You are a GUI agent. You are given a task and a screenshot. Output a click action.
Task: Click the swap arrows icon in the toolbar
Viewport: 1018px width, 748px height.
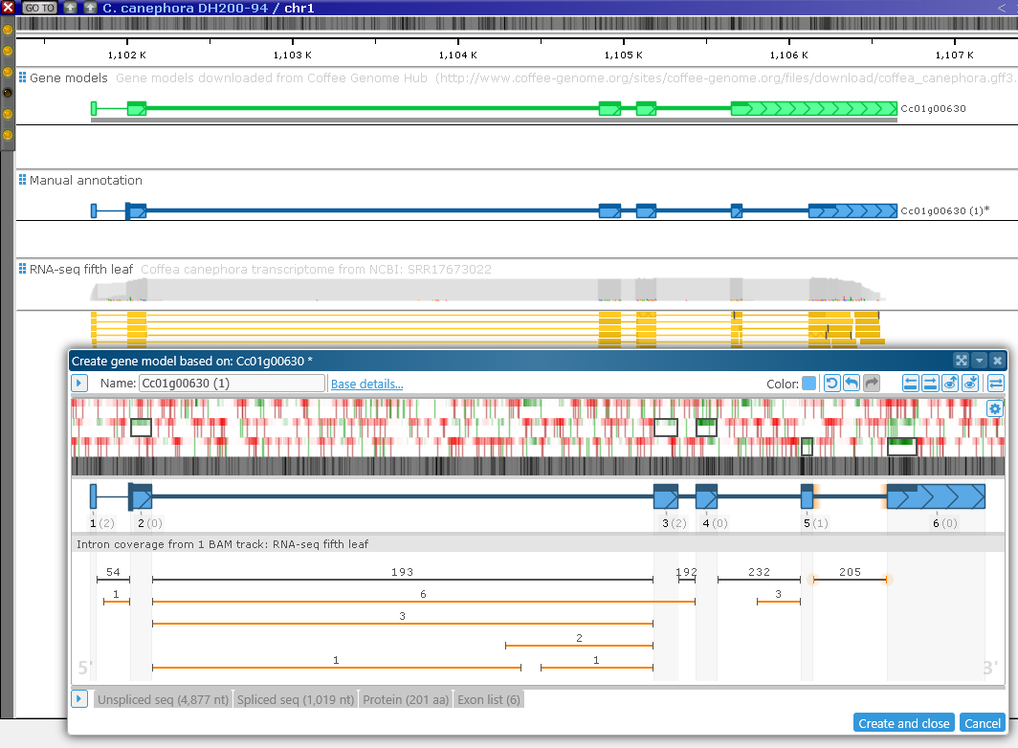[x=996, y=384]
